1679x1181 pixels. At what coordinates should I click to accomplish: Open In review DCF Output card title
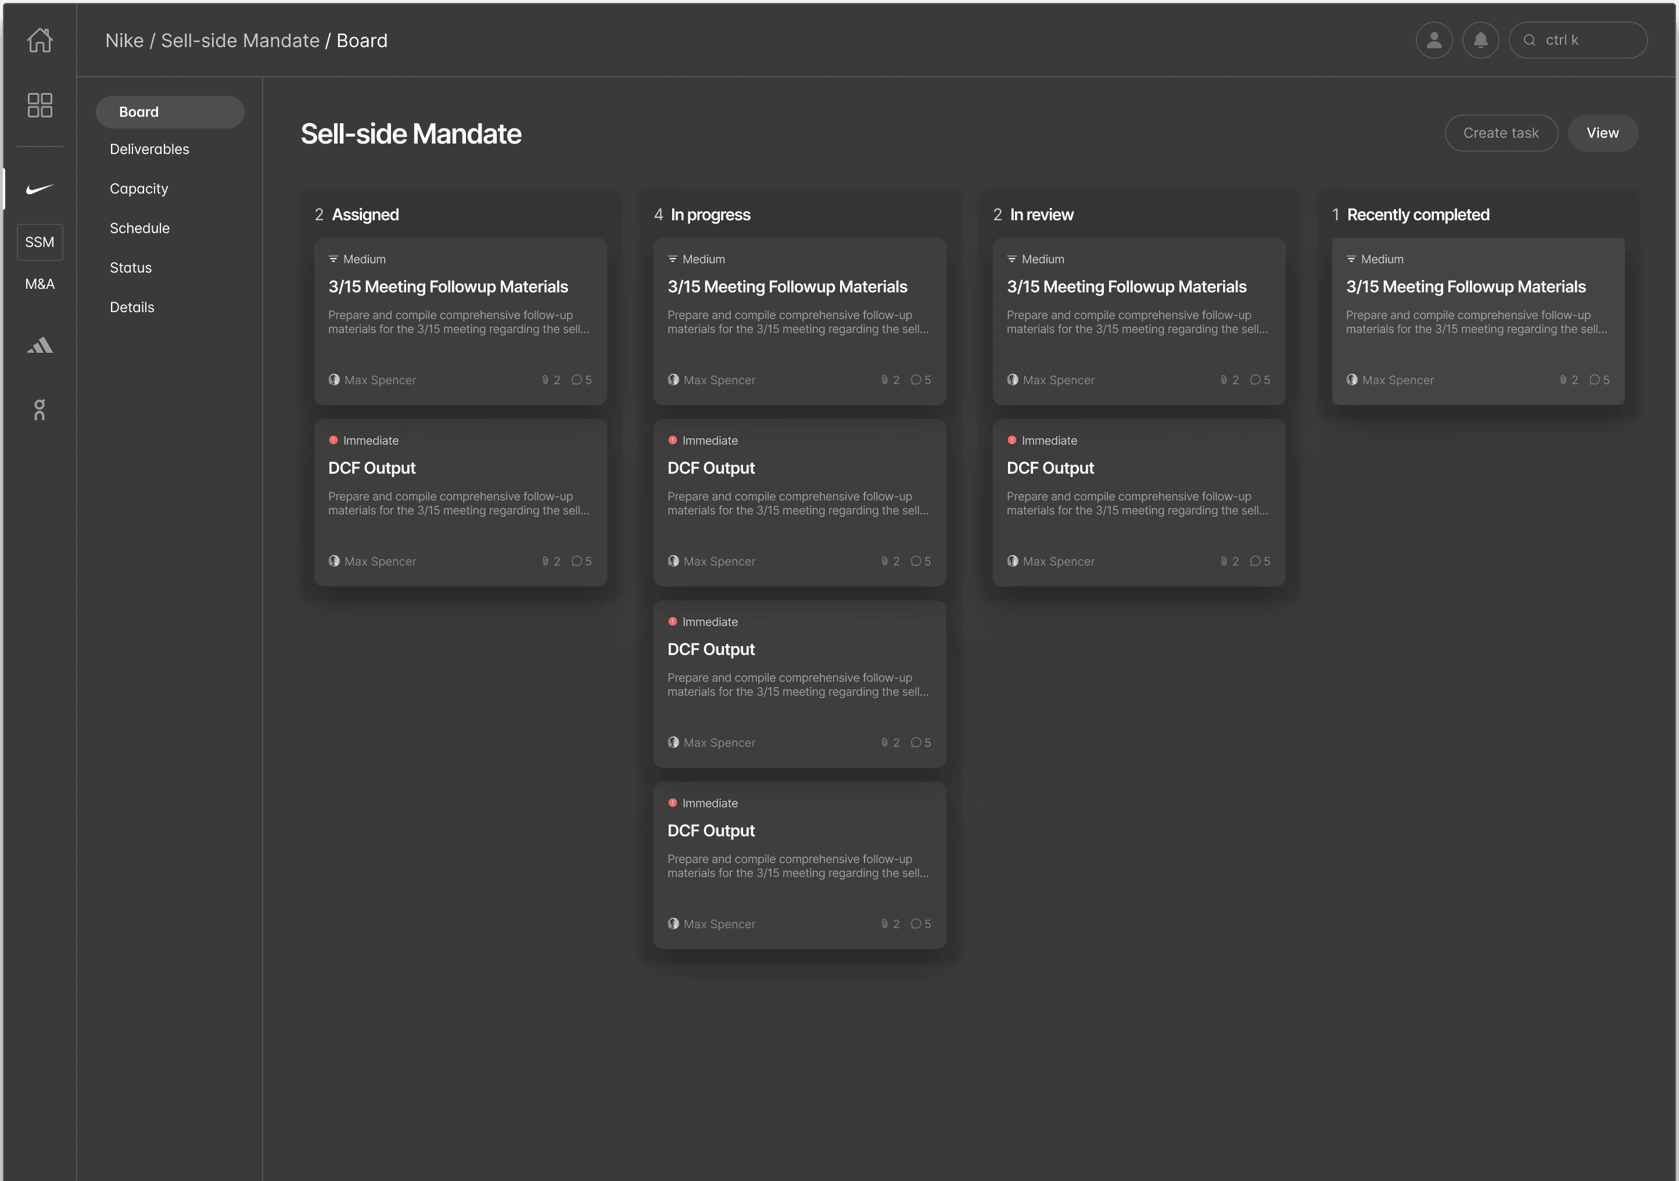(1050, 468)
